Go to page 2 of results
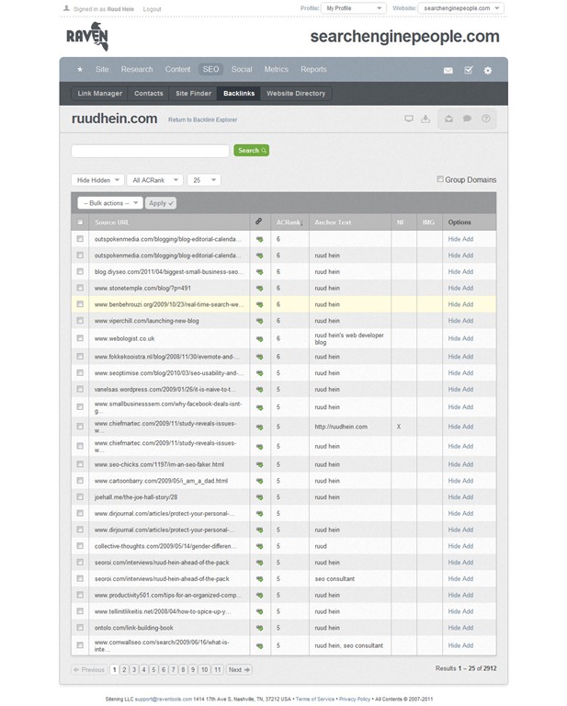The height and width of the screenshot is (706, 567). [x=124, y=670]
